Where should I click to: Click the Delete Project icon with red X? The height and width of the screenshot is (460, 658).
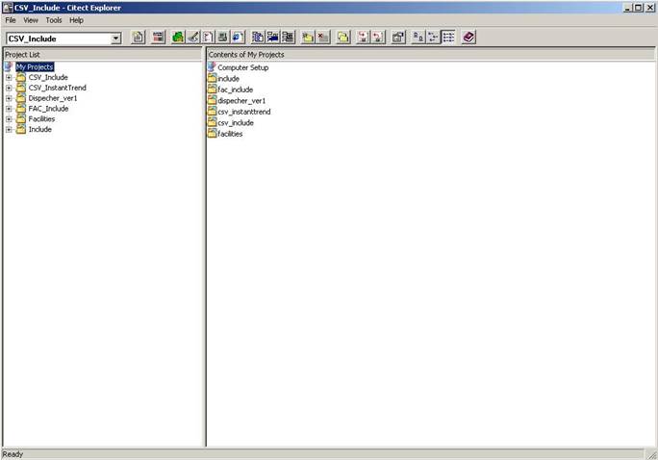pos(323,38)
